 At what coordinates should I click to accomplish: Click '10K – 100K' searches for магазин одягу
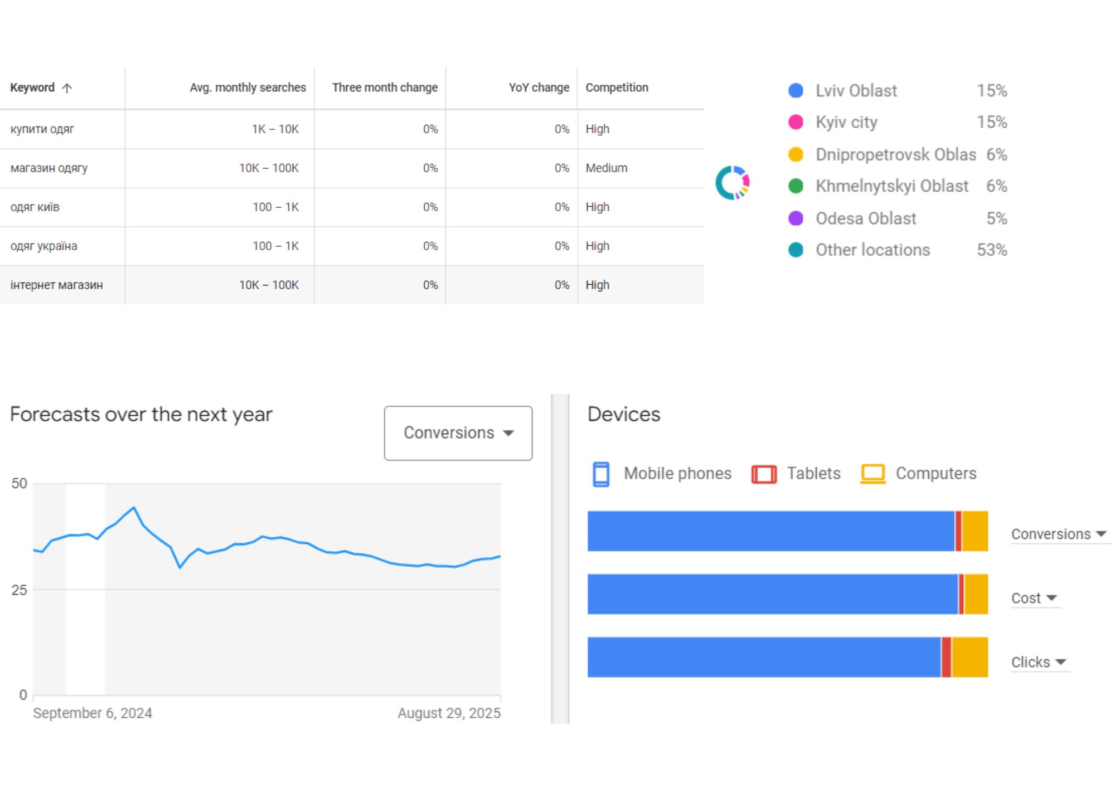pos(269,168)
